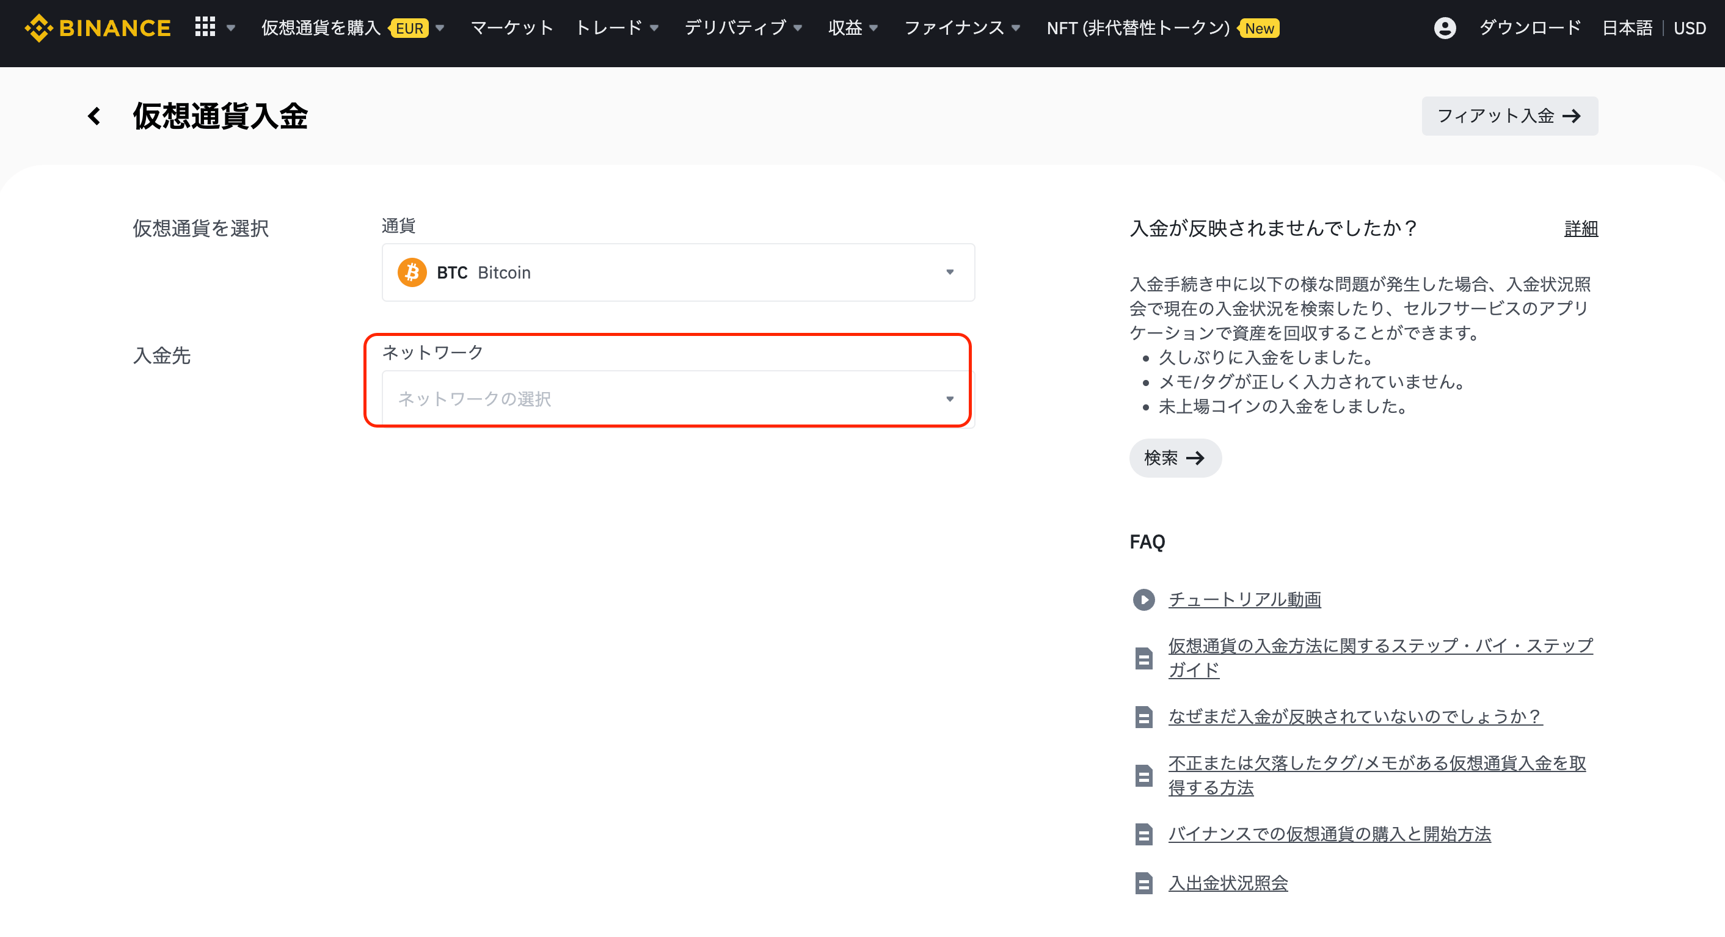This screenshot has height=937, width=1725.
Task: Click the 検索 button
Action: click(1175, 458)
